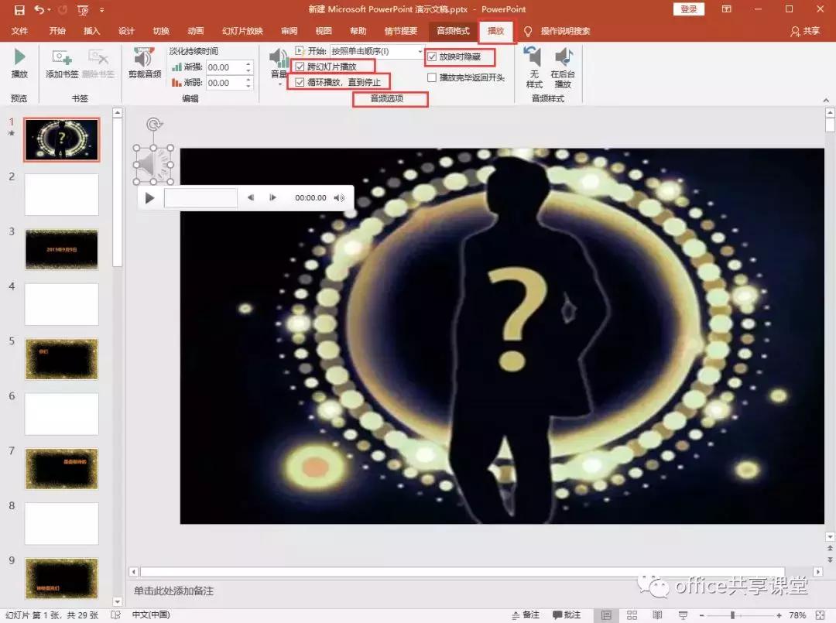This screenshot has height=623, width=836.
Task: Open the ribbon display options icon
Action: click(727, 9)
